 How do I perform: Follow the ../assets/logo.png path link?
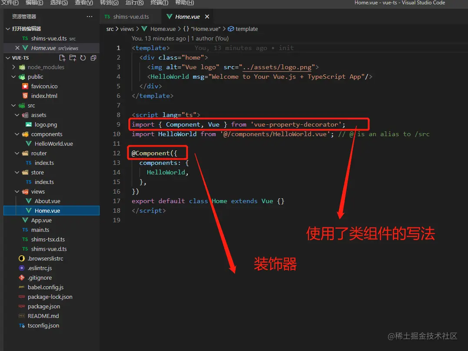(277, 67)
